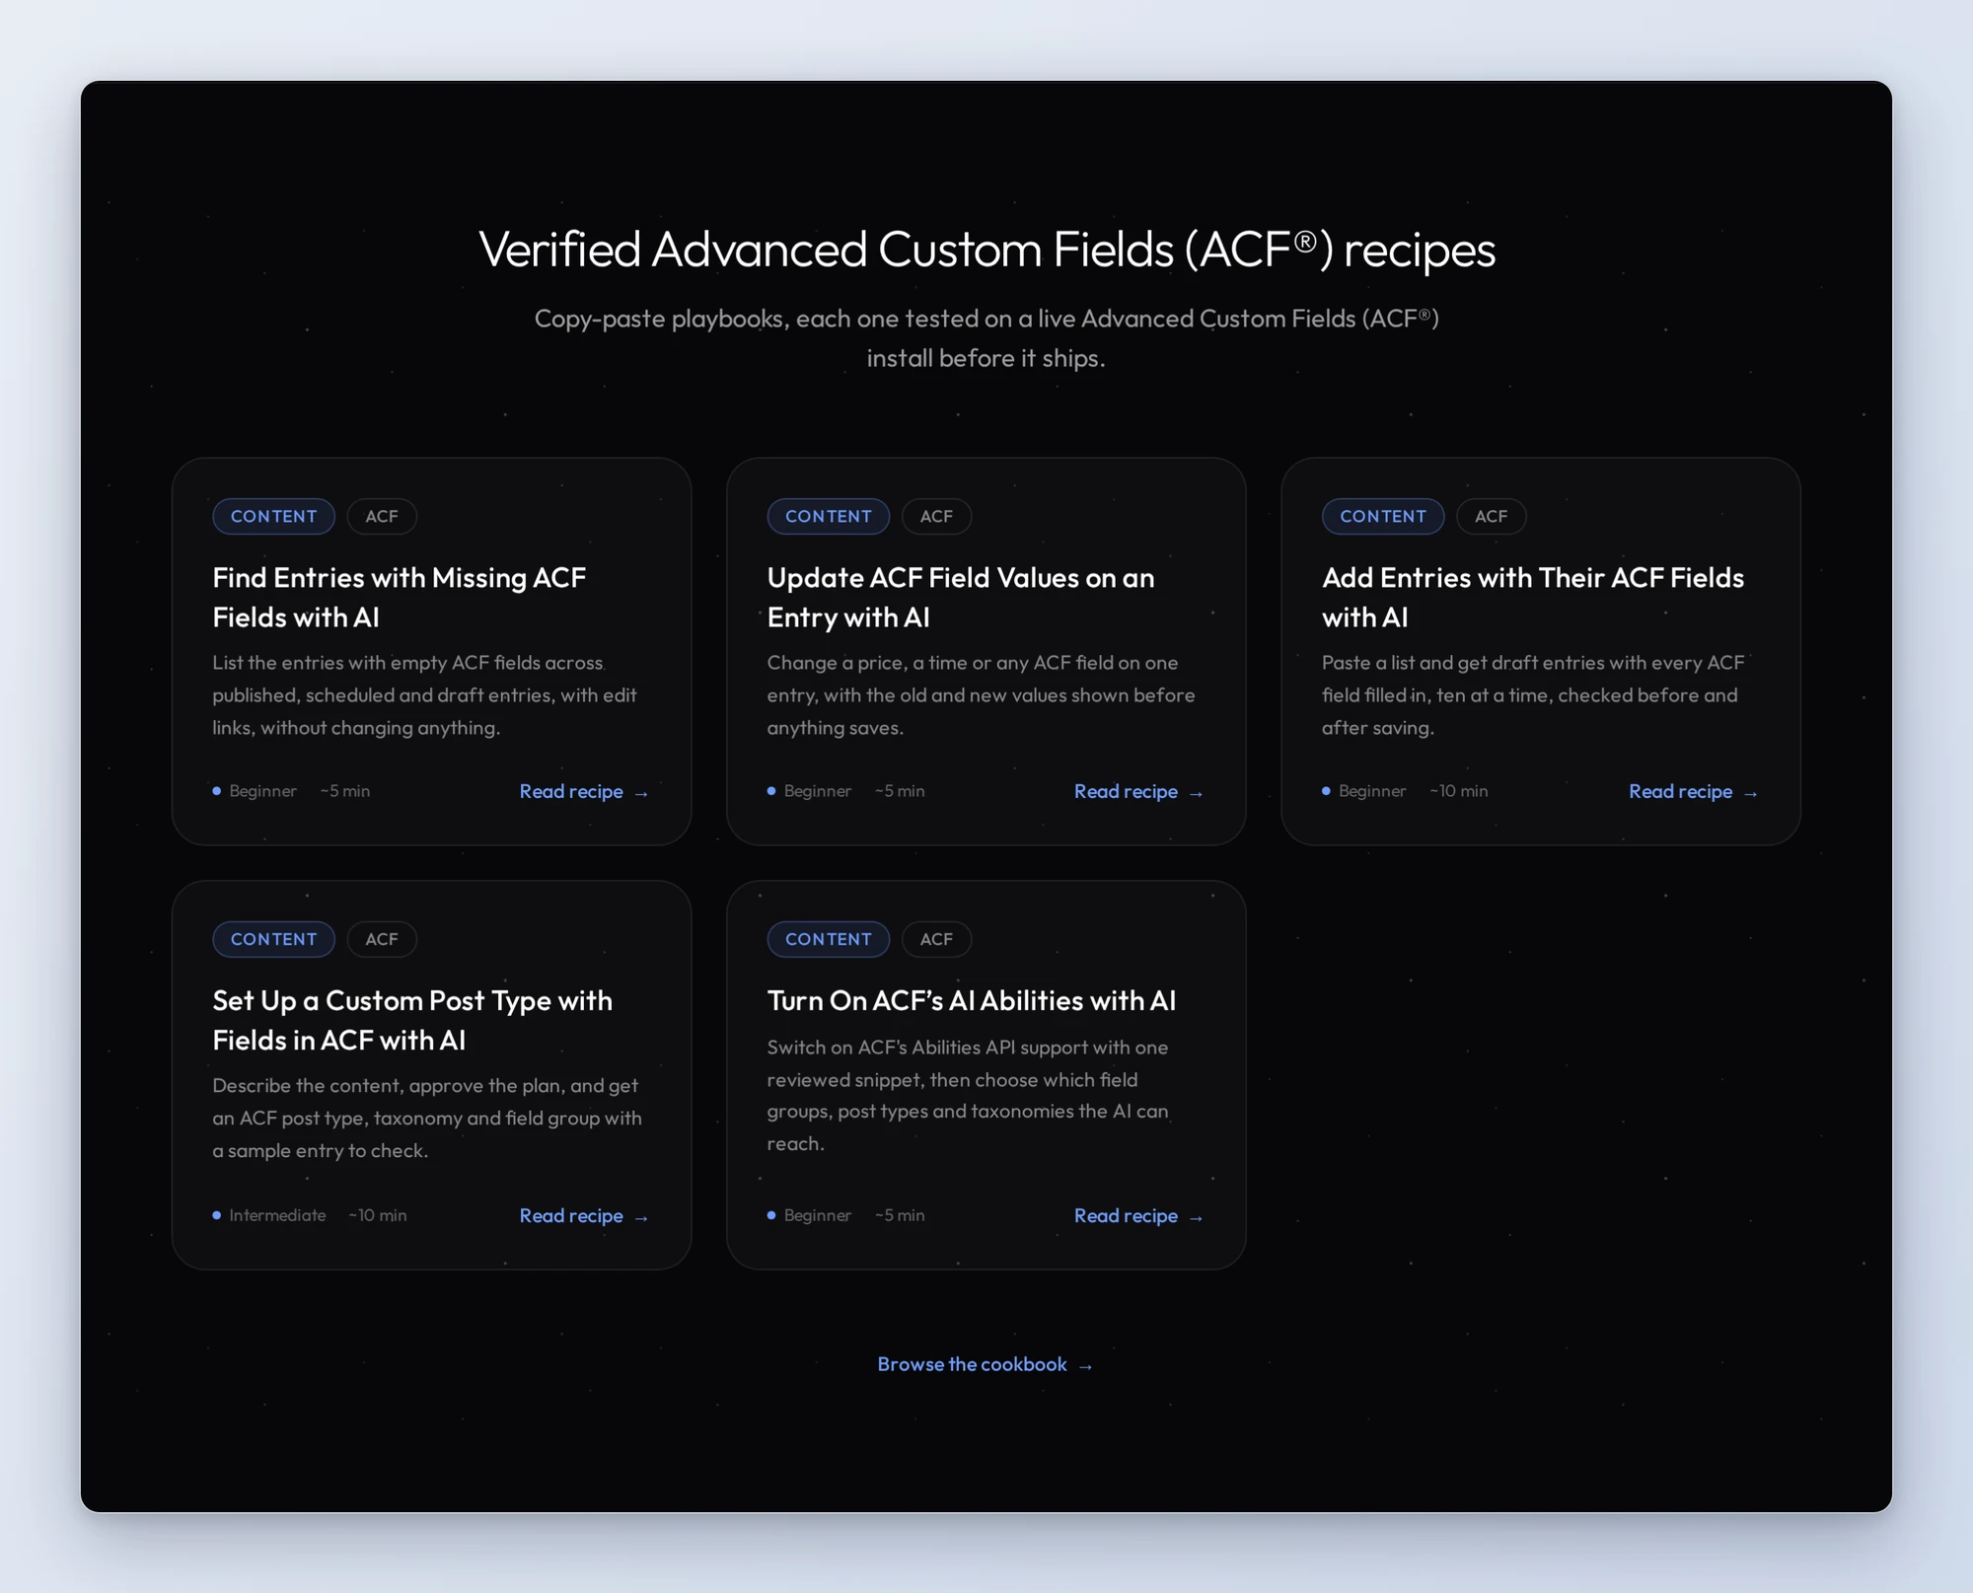
Task: Click subtitle 'Copy-paste playbooks, each one tested'
Action: [x=986, y=338]
